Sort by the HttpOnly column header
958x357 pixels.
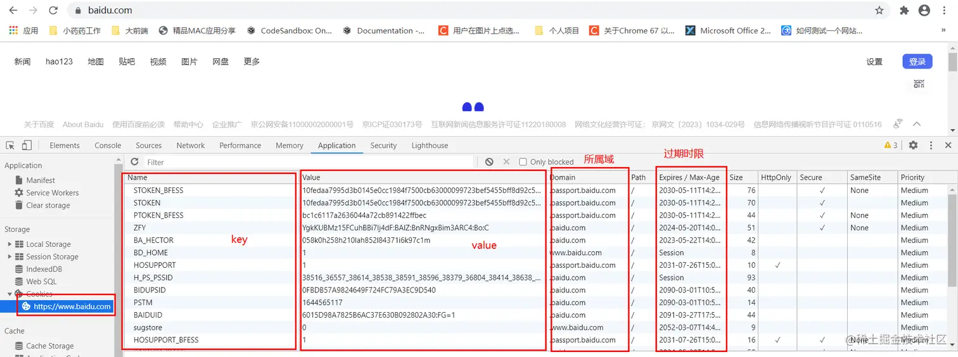777,177
